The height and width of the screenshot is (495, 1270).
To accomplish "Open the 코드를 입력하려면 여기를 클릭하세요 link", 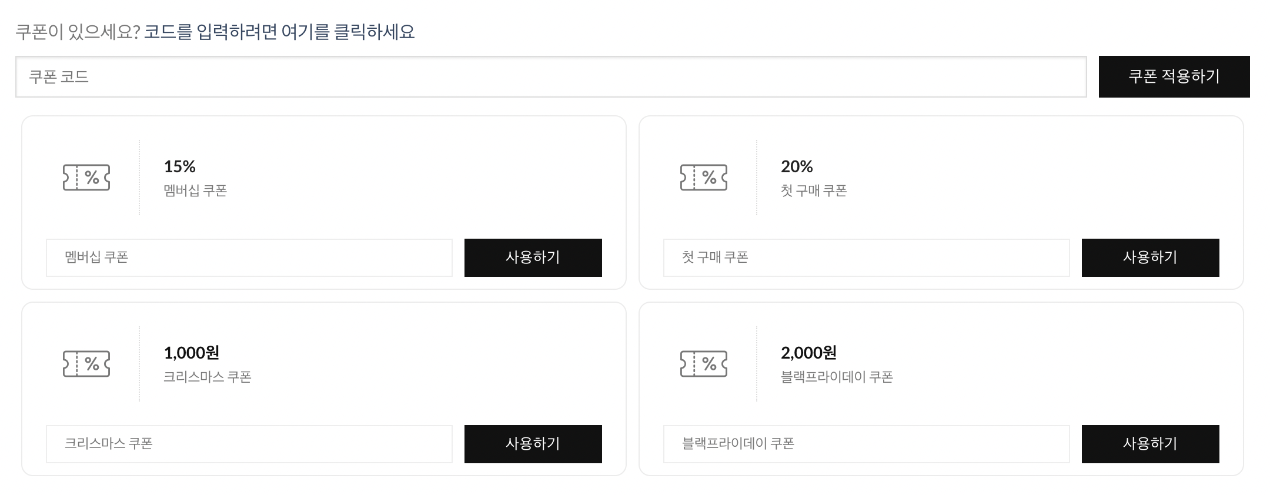I will [x=279, y=32].
